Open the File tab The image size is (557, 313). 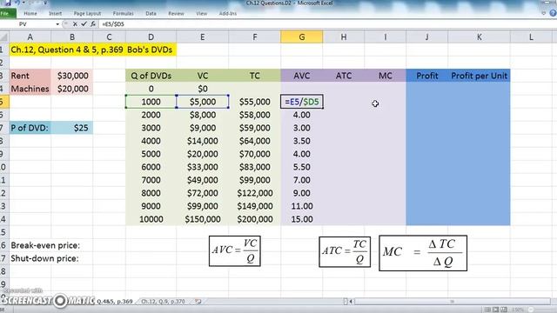click(x=8, y=14)
